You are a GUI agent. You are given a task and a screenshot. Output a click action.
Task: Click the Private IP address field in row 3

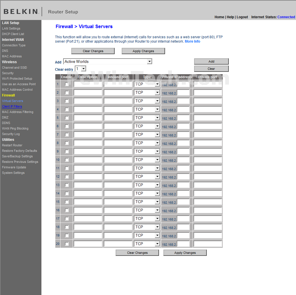[x=183, y=101]
